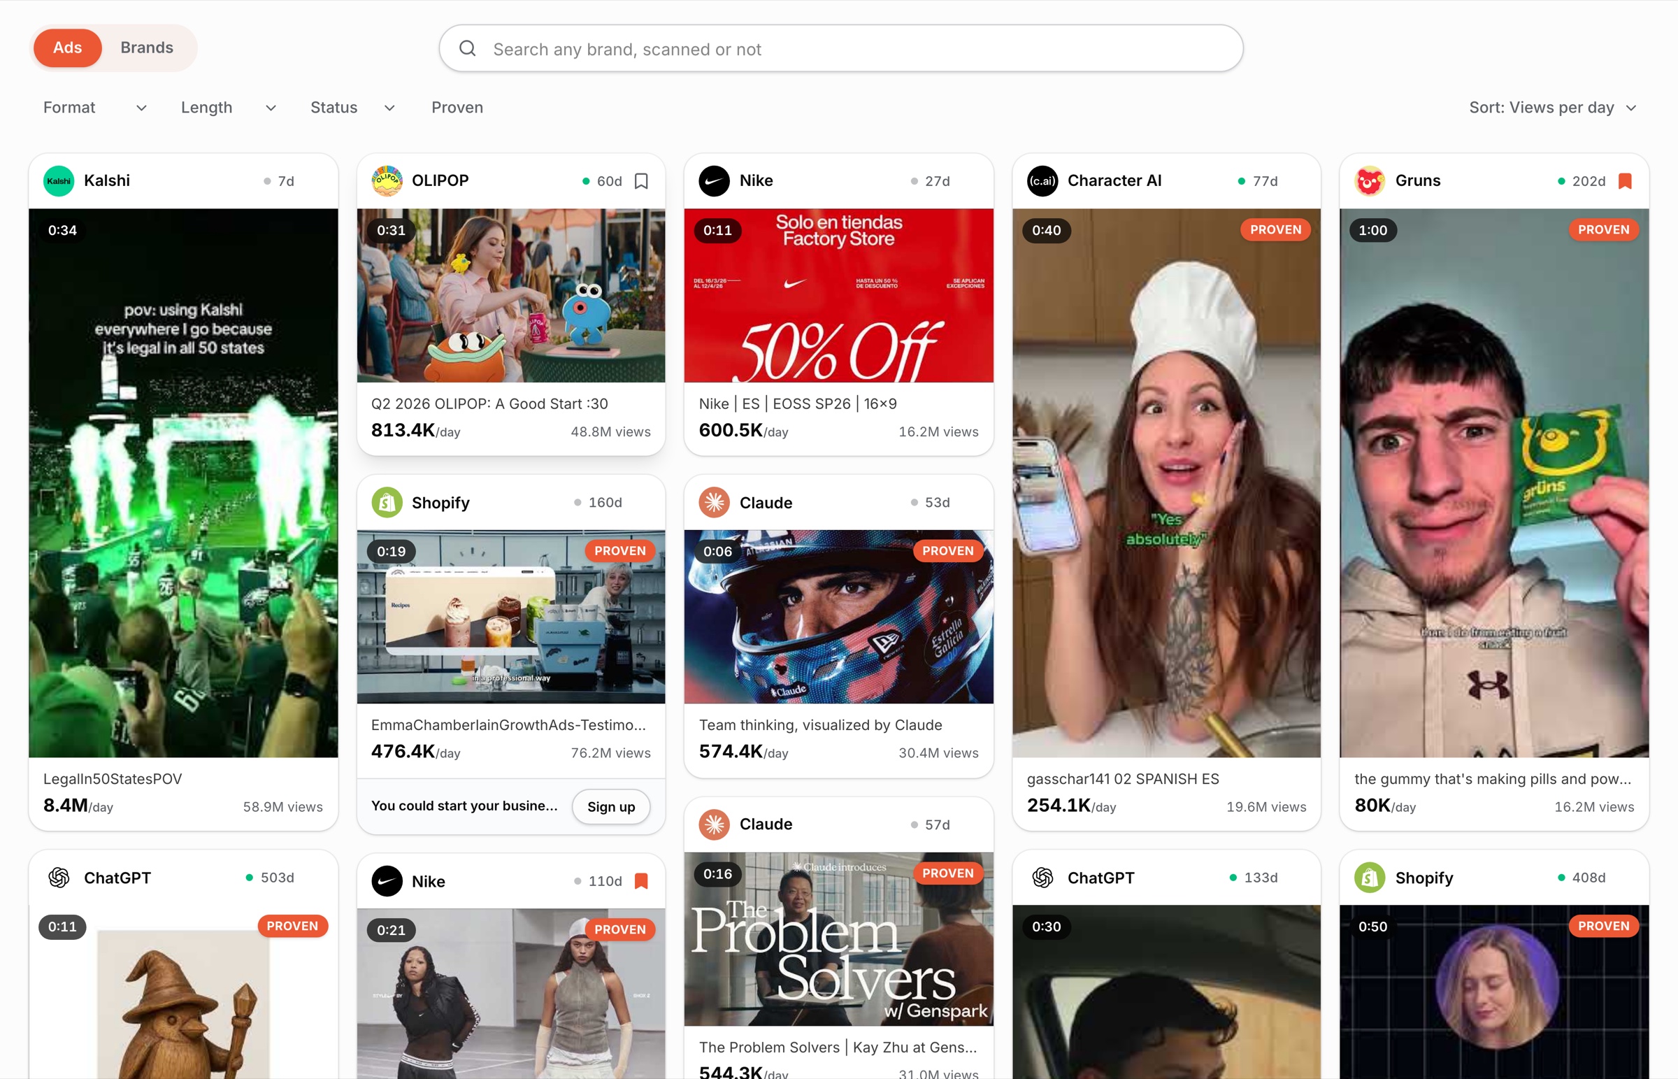Open The Problem Solvers ad thumbnail
This screenshot has height=1079, width=1678.
(x=838, y=939)
